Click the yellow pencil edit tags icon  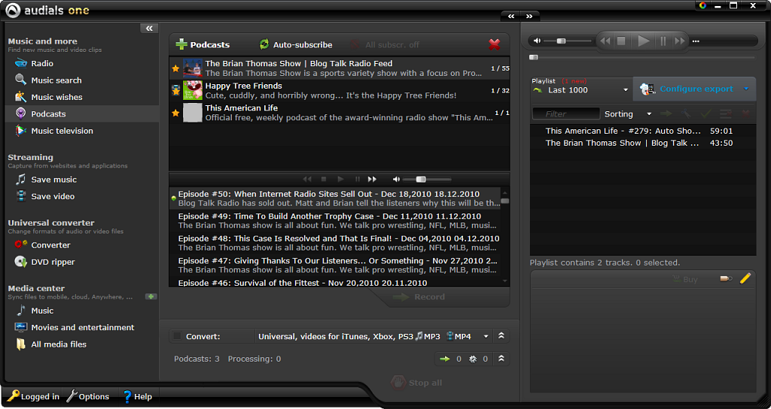click(745, 278)
